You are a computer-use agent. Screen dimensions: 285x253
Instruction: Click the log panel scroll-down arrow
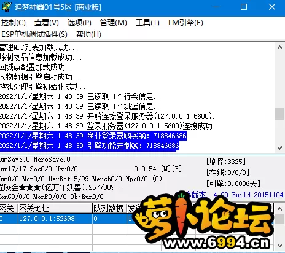coord(279,147)
